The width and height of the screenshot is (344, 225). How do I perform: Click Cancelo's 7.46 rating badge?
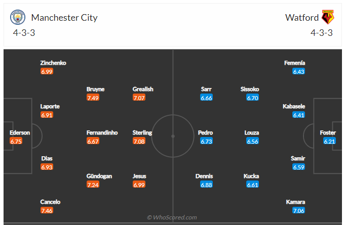point(47,210)
